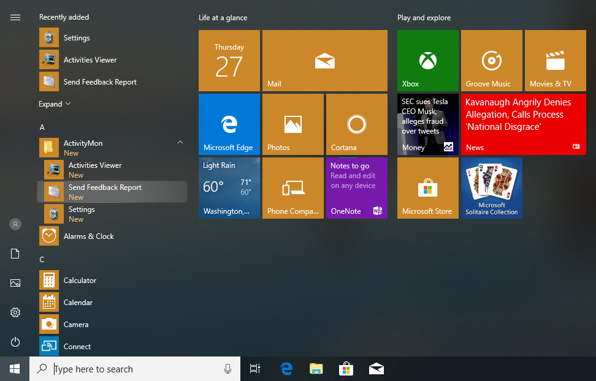The height and width of the screenshot is (381, 596).
Task: Open the Phone Companion tile
Action: [x=293, y=188]
